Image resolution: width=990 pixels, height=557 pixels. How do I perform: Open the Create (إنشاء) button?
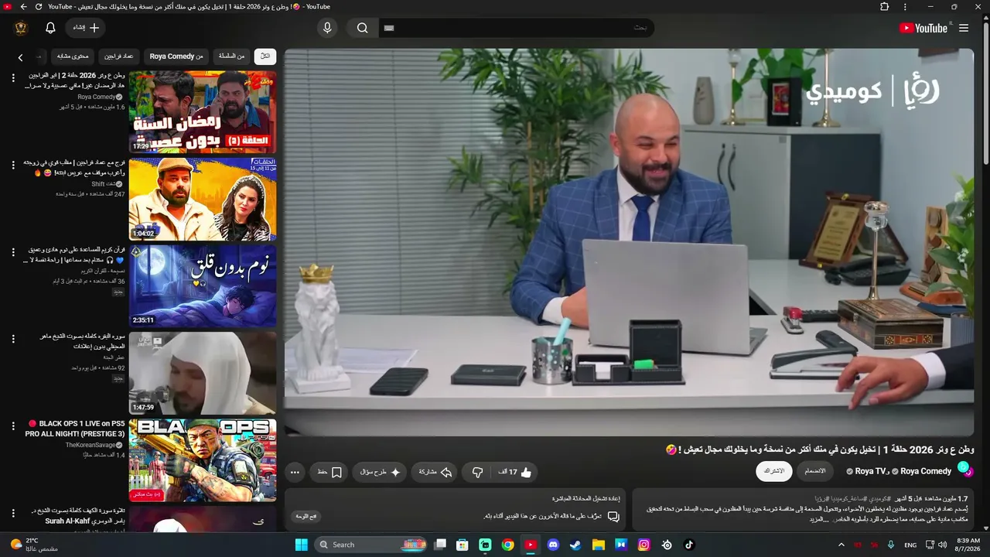86,28
